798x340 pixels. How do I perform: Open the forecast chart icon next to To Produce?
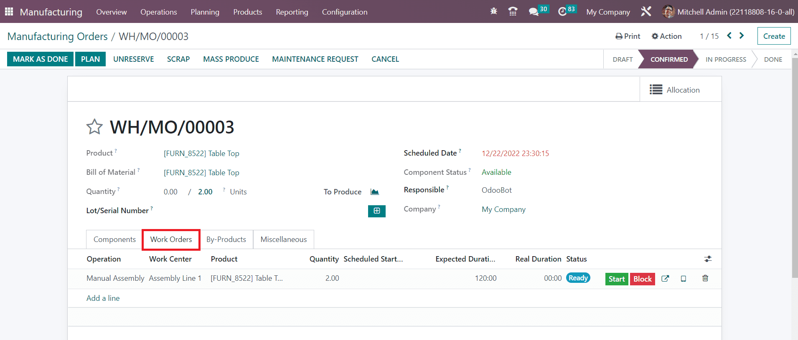point(375,192)
